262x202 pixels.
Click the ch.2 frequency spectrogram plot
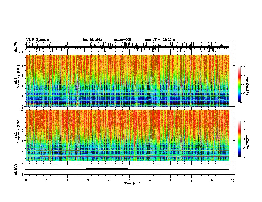point(128,135)
